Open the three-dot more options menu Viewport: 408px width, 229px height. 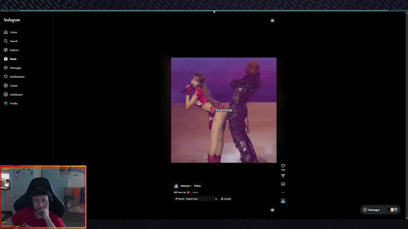click(283, 192)
